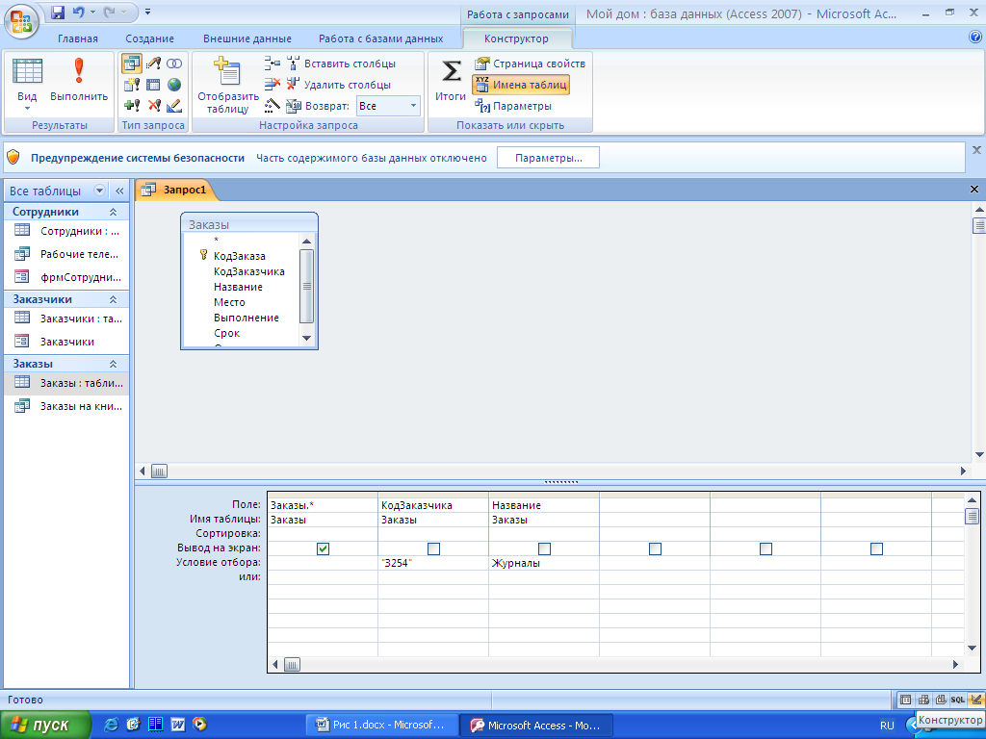Check Вывод на экран for Название column
Viewport: 986px width, 739px height.
544,548
